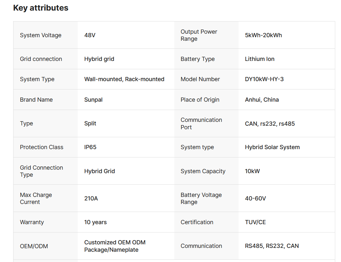Click the 10kW system capacity value

click(x=252, y=171)
